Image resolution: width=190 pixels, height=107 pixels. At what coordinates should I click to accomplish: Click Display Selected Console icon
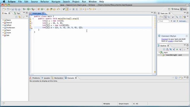176,78
